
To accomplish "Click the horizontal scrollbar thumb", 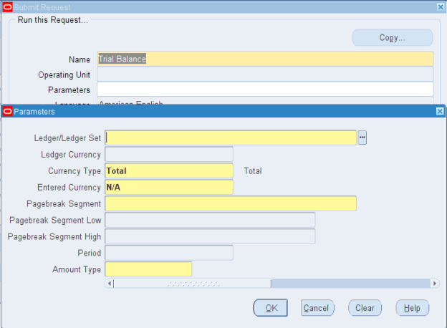I will click(x=192, y=284).
